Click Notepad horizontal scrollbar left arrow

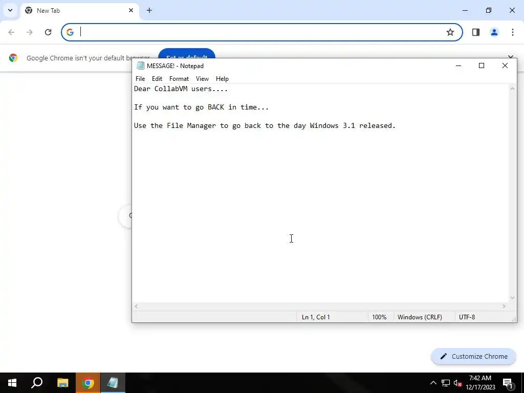tap(136, 306)
